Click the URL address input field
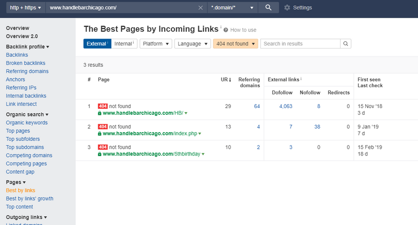 click(123, 7)
